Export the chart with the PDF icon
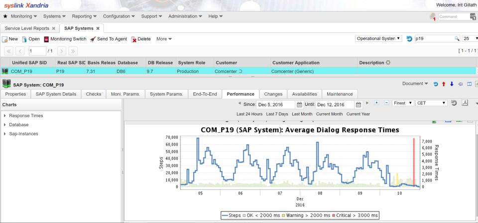Image resolution: width=478 pixels, height=223 pixels. (465, 103)
